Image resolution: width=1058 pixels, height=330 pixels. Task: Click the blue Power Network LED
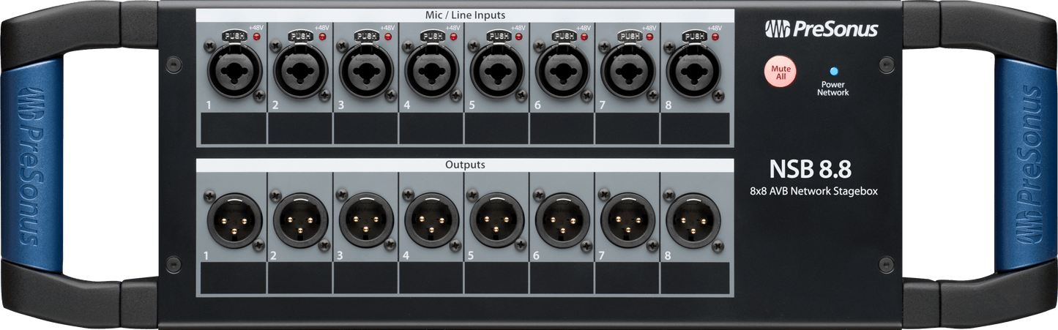tap(832, 72)
